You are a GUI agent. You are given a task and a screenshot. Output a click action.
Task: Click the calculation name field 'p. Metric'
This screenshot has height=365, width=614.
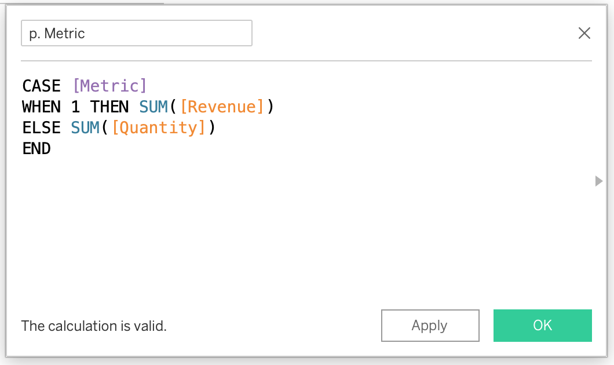coord(136,34)
